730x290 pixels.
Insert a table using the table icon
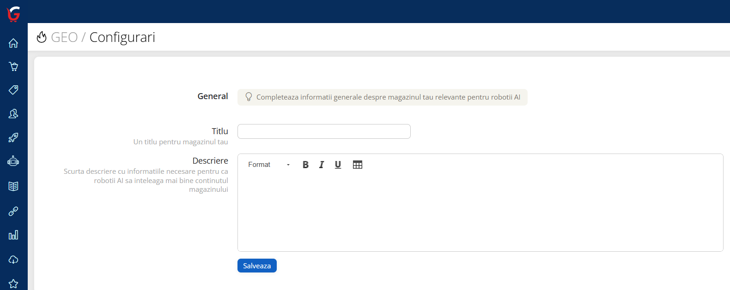click(x=358, y=165)
